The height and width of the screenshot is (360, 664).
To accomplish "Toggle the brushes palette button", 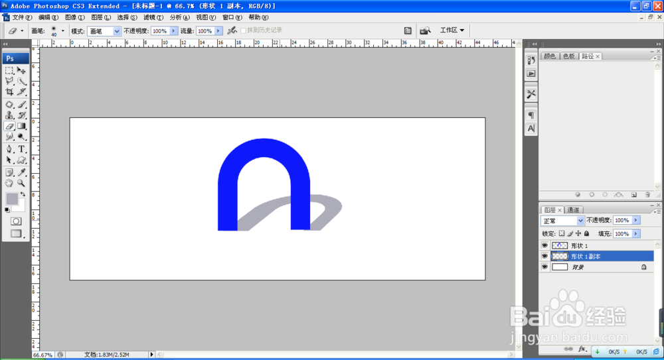I will click(408, 30).
